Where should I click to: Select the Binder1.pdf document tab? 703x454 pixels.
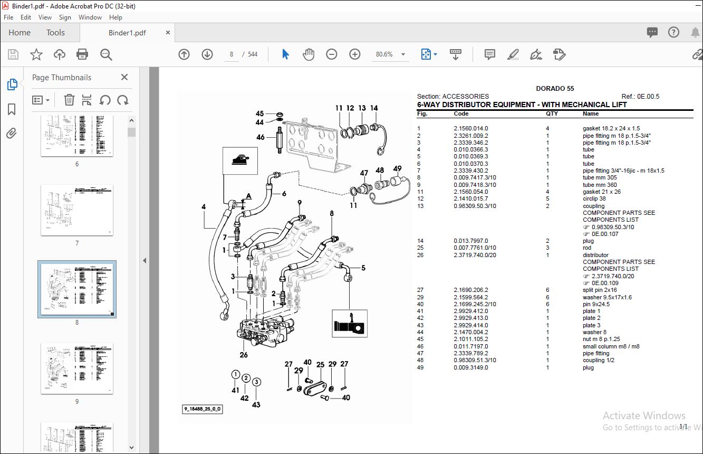tap(127, 33)
